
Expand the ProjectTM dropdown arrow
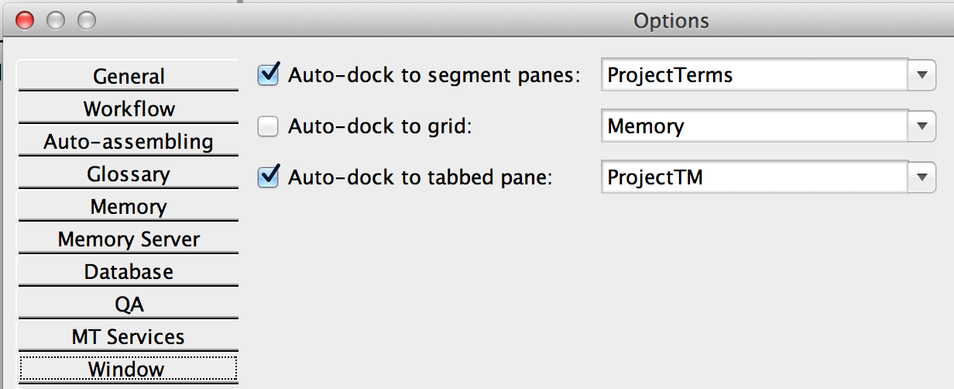pyautogui.click(x=921, y=177)
